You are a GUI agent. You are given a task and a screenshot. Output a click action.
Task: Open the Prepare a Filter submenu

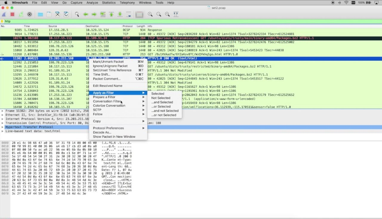point(104,97)
